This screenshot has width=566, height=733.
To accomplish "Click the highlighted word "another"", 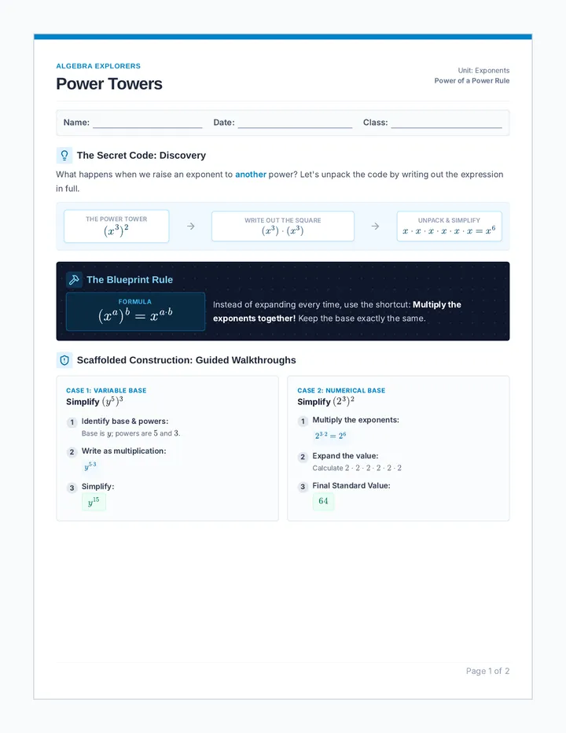I will point(251,175).
